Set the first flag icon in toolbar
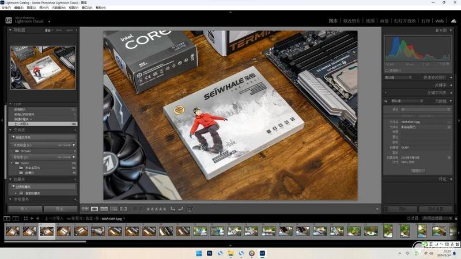 pos(135,209)
